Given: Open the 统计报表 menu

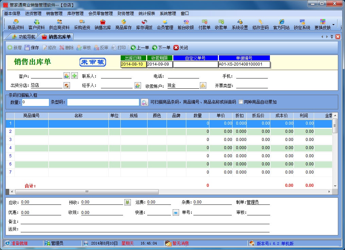Looking at the screenshot, I should 147,13.
